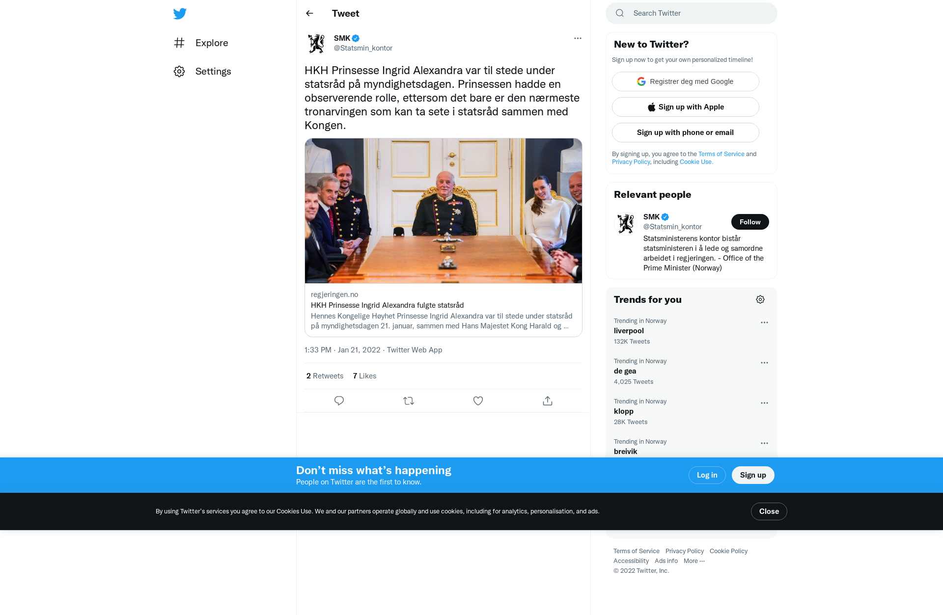This screenshot has width=943, height=615.
Task: Open Explore in the sidebar
Action: click(x=201, y=43)
